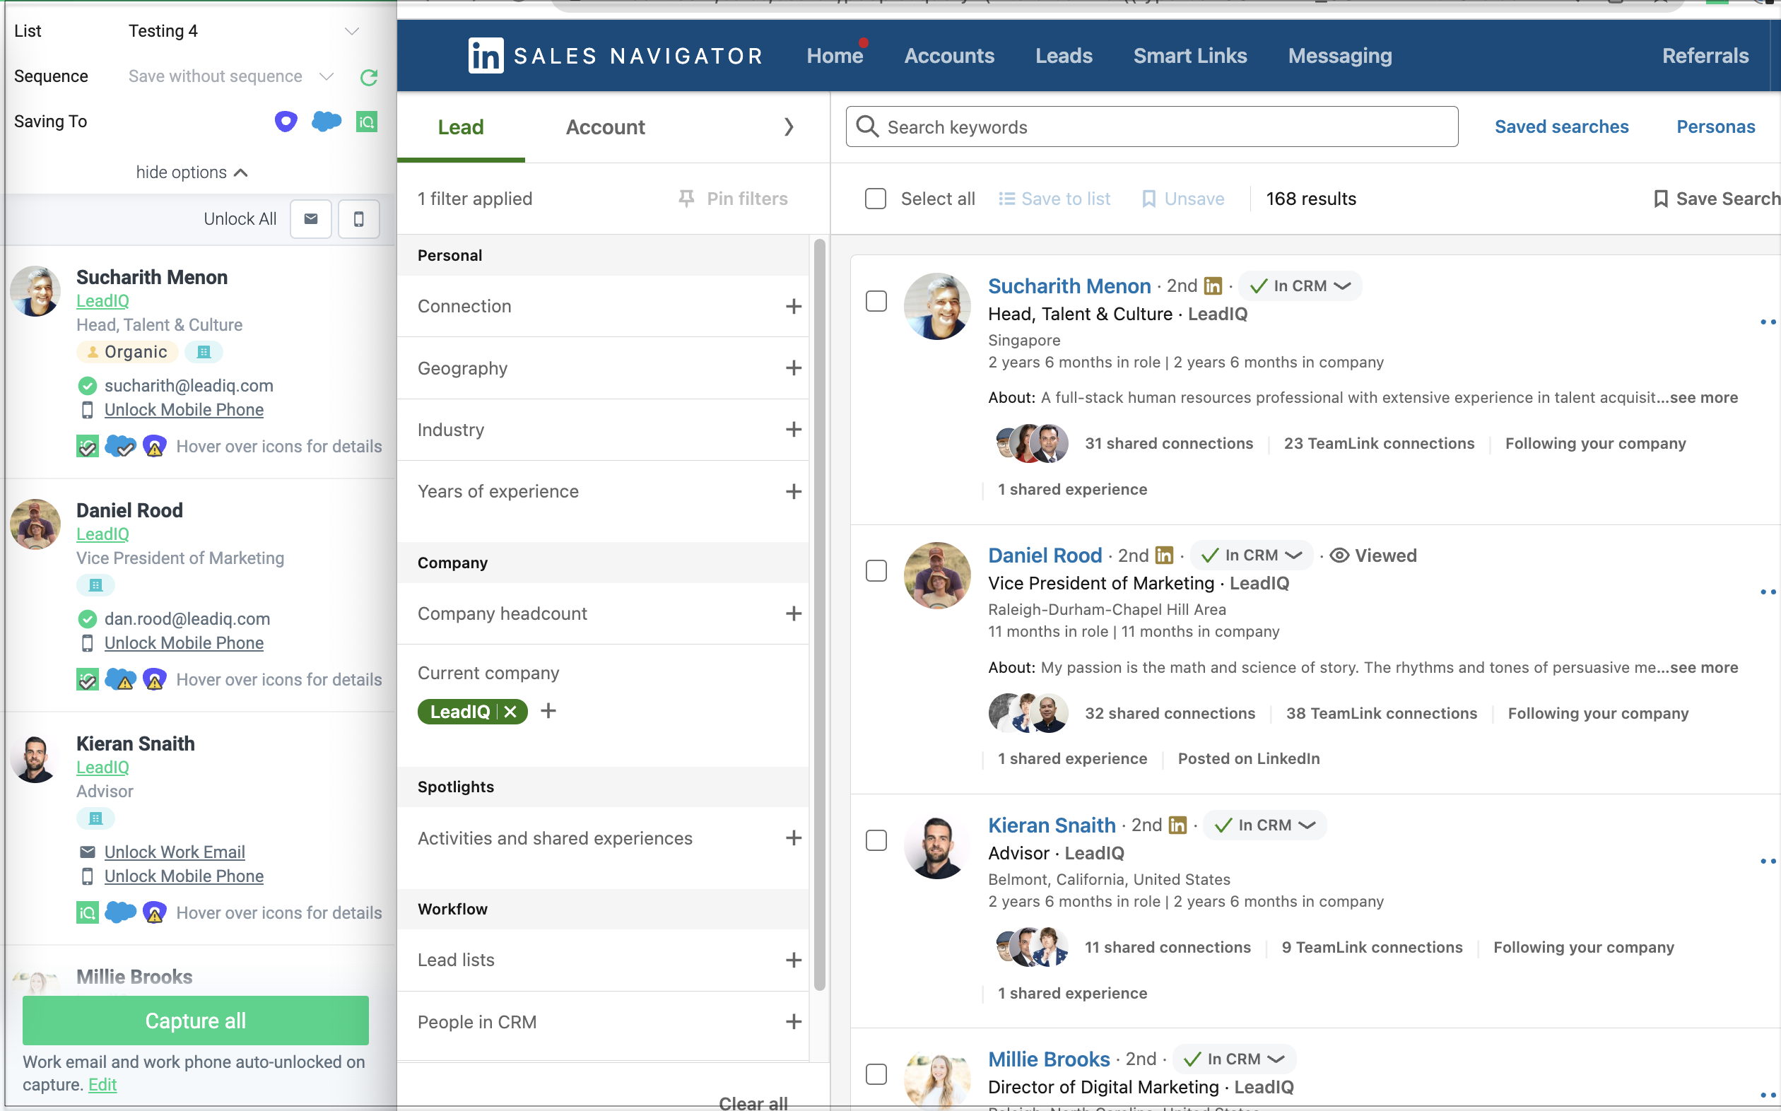This screenshot has width=1781, height=1111.
Task: Click the filter panel vertical scrollbar
Action: [819, 613]
